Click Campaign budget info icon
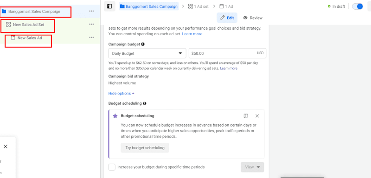This screenshot has height=178, width=371. (143, 44)
